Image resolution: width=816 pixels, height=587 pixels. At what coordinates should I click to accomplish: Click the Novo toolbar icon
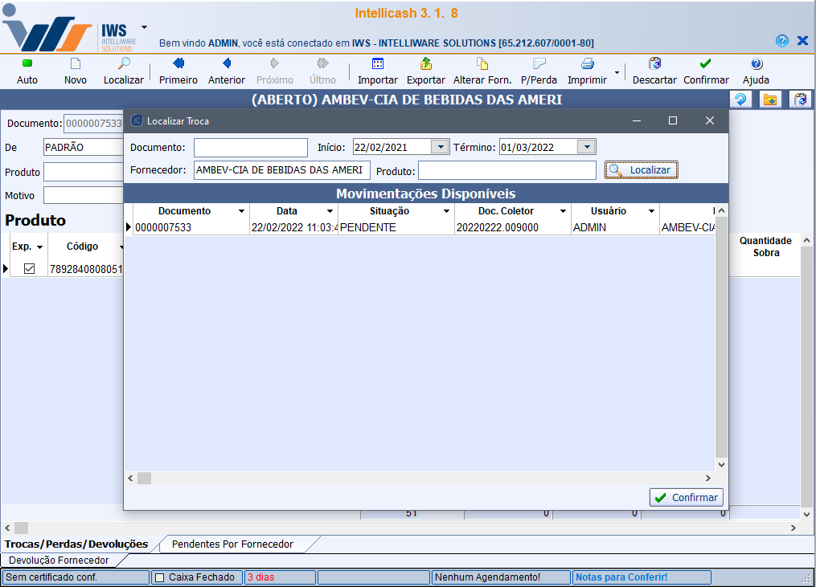tap(75, 70)
